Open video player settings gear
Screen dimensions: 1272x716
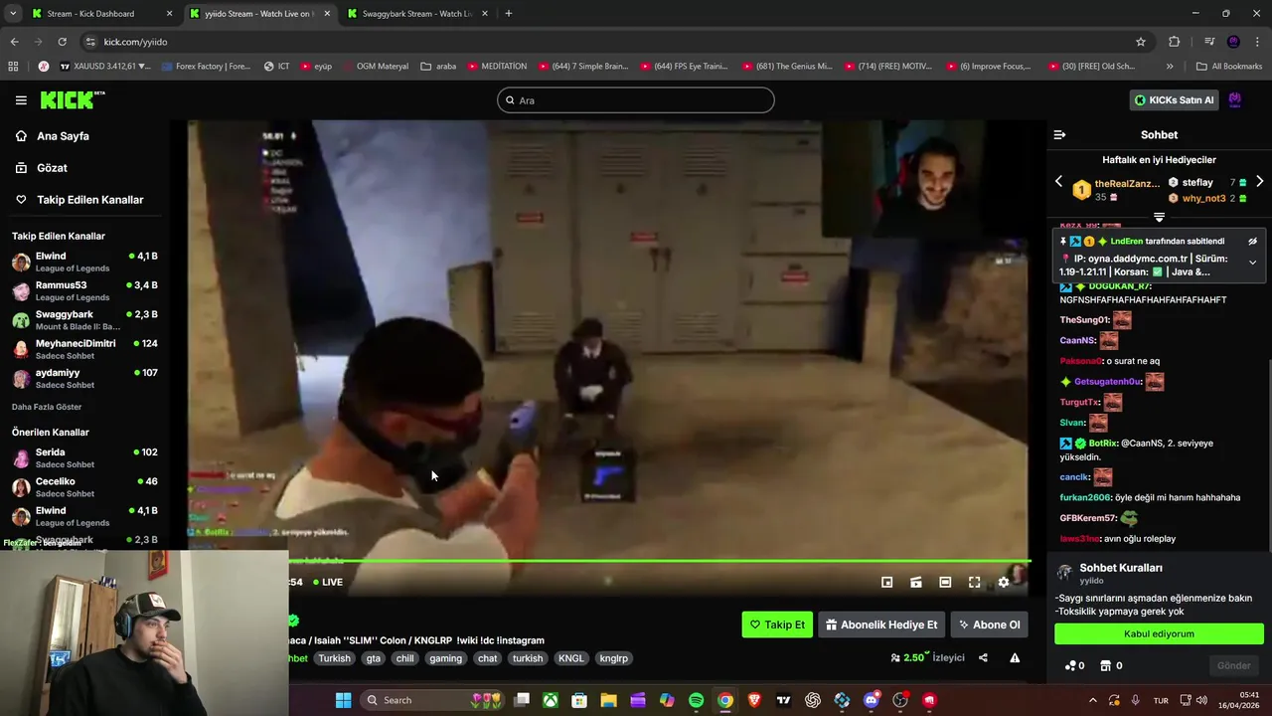1004,583
